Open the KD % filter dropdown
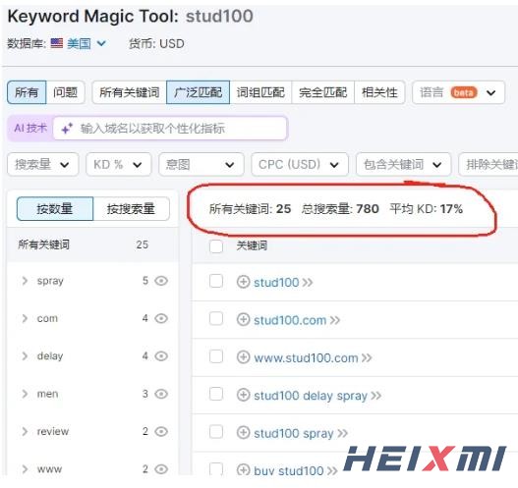Image resolution: width=518 pixels, height=488 pixels. pyautogui.click(x=119, y=164)
